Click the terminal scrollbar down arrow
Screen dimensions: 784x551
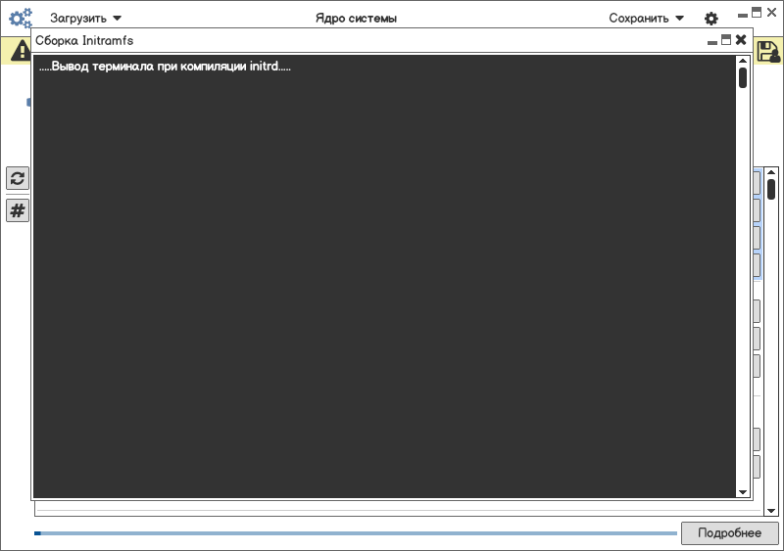point(743,492)
